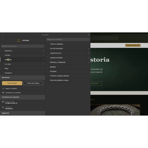Expand the Empeños submenu chevron
148x148 pixels.
[x=44, y=51]
